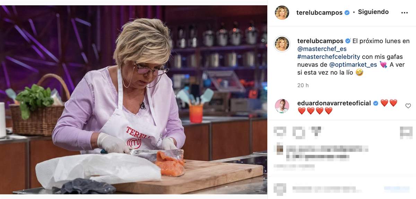Click the terelubcampos avatar beside the caption

[282, 44]
